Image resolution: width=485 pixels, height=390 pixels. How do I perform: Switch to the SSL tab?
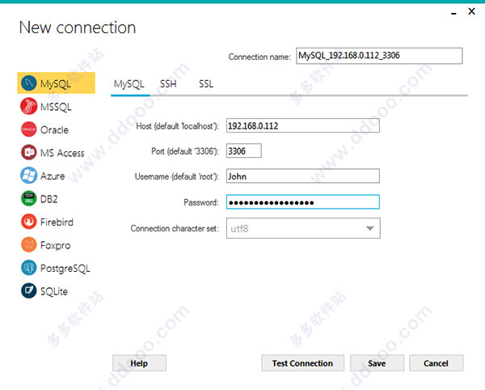(206, 84)
